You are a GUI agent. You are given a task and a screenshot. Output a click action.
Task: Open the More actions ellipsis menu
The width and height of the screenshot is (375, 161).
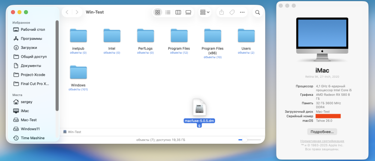[x=242, y=12]
